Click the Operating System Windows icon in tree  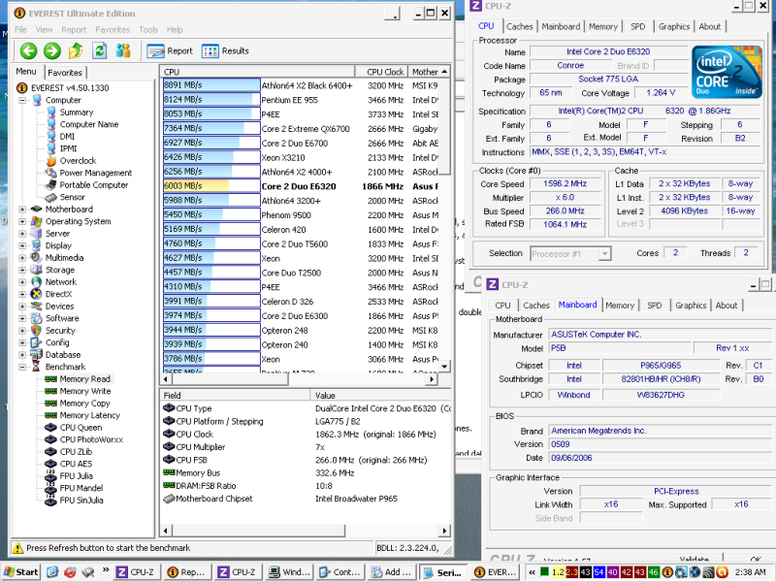(36, 221)
